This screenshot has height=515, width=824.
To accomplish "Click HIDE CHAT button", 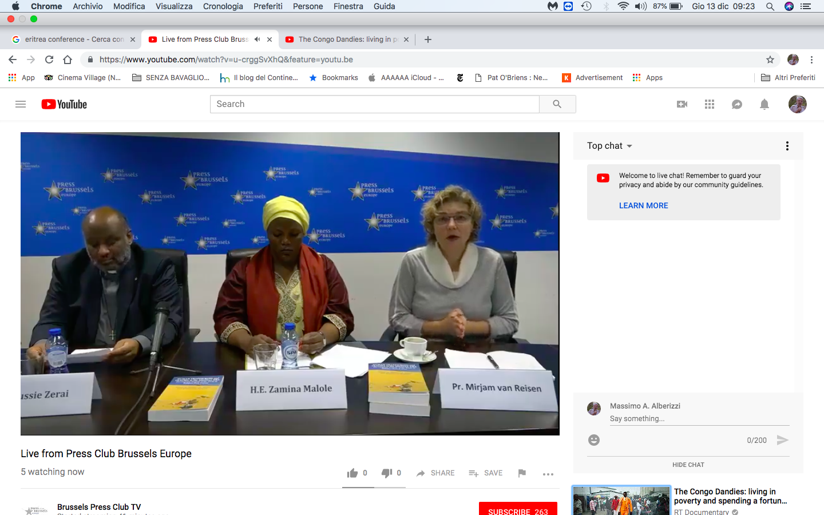I will 688,465.
